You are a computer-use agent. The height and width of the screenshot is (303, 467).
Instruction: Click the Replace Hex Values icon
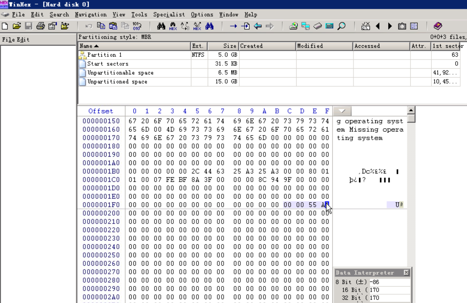pyautogui.click(x=197, y=26)
